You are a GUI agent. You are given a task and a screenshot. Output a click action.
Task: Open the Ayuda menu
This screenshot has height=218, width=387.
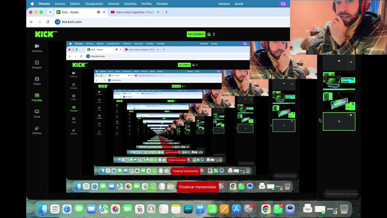(x=239, y=4)
